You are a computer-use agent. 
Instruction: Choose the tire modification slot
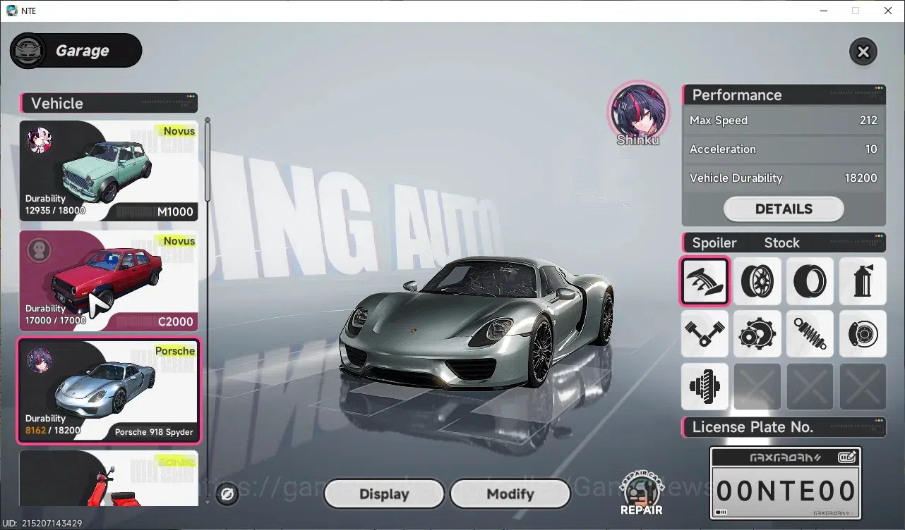point(810,281)
